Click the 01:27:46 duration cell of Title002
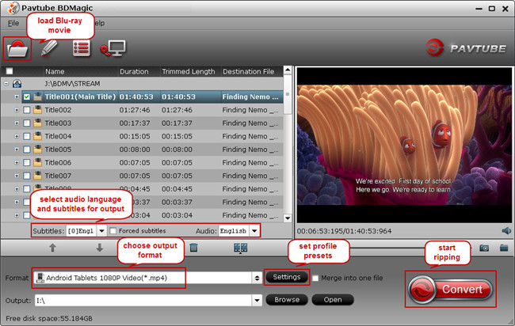 (x=135, y=110)
